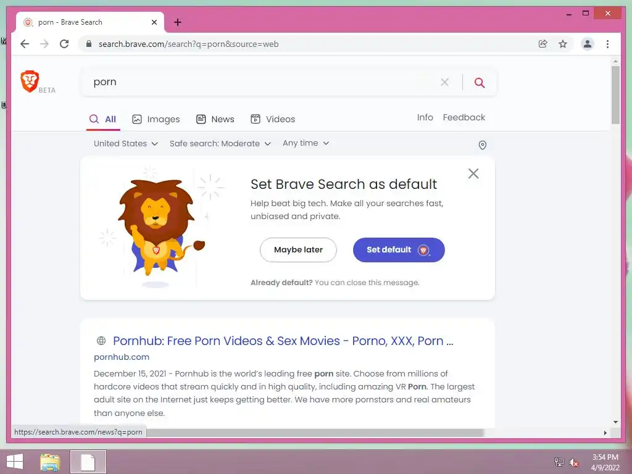Click the Info link
632x474 pixels.
pyautogui.click(x=425, y=117)
